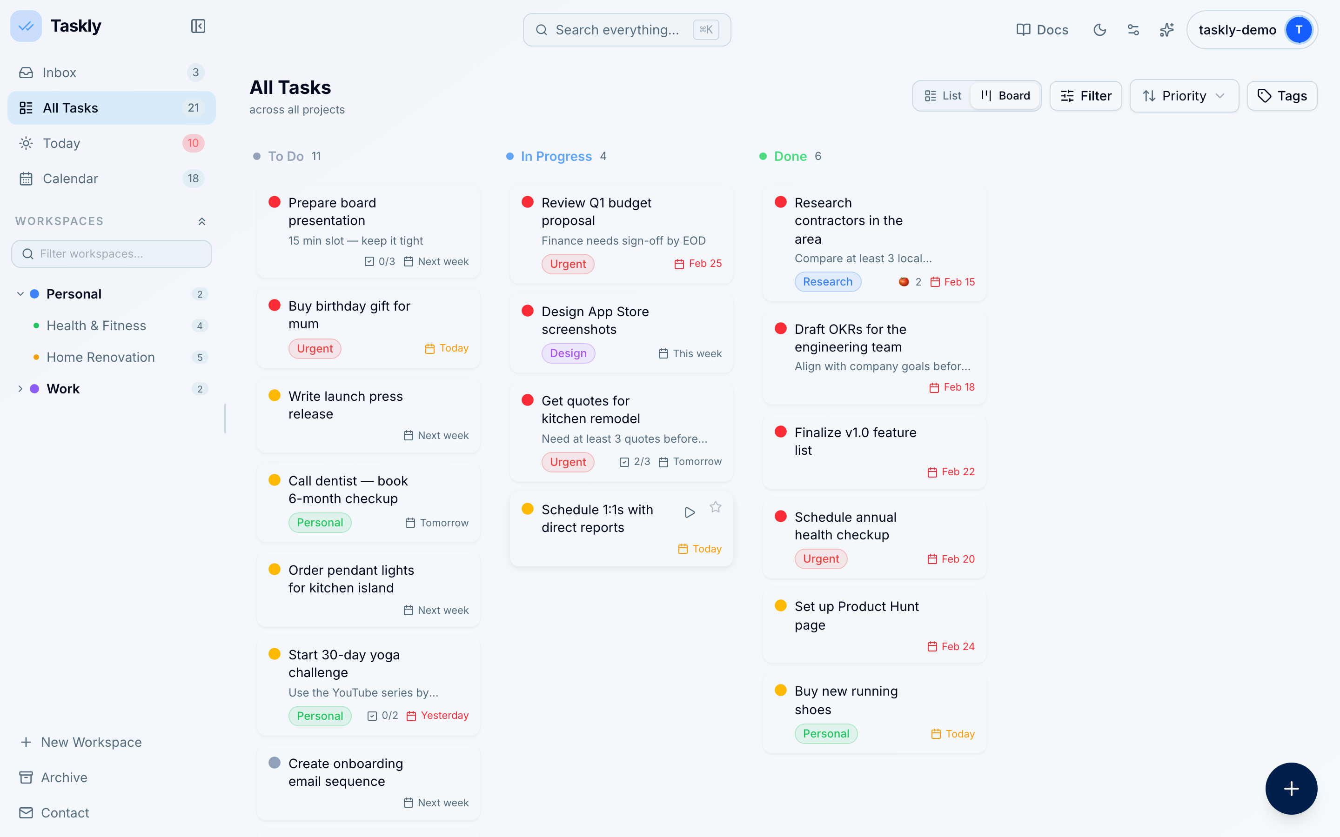Open settings sliders icon in header
The width and height of the screenshot is (1340, 837).
(x=1133, y=30)
